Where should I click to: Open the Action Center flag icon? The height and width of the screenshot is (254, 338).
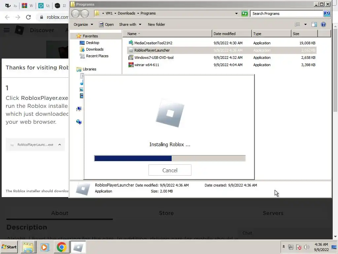point(299,247)
